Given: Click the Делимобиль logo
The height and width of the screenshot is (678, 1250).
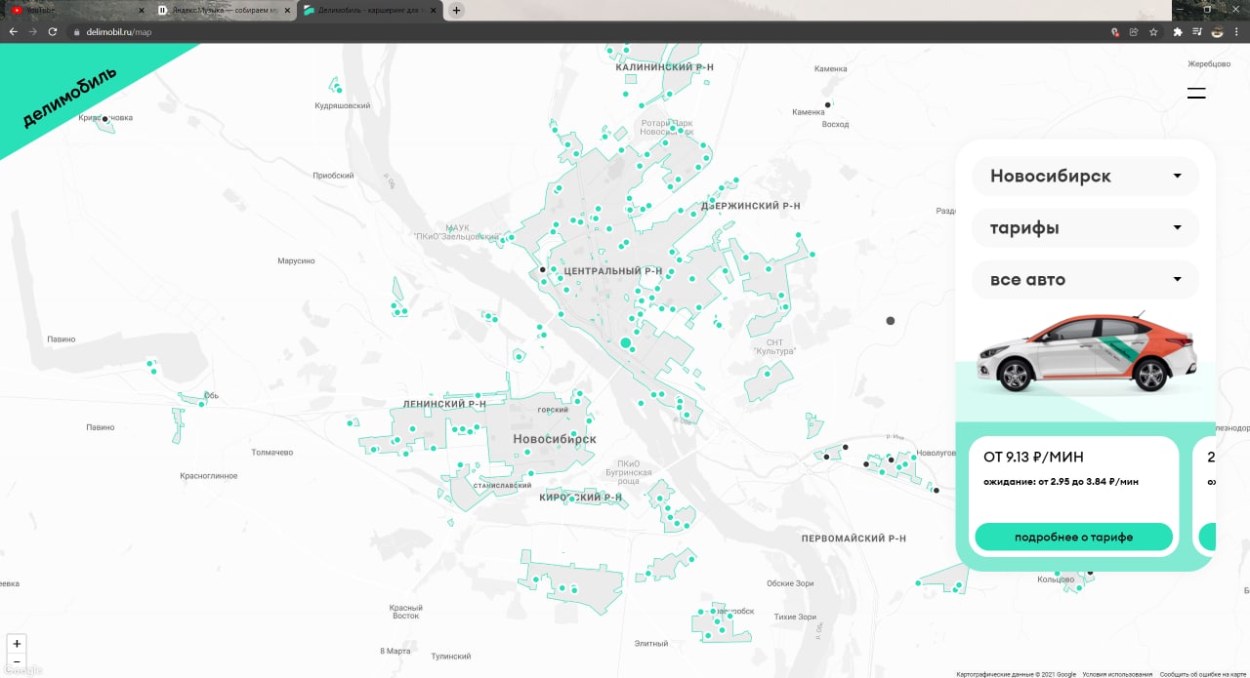Looking at the screenshot, I should coord(69,98).
